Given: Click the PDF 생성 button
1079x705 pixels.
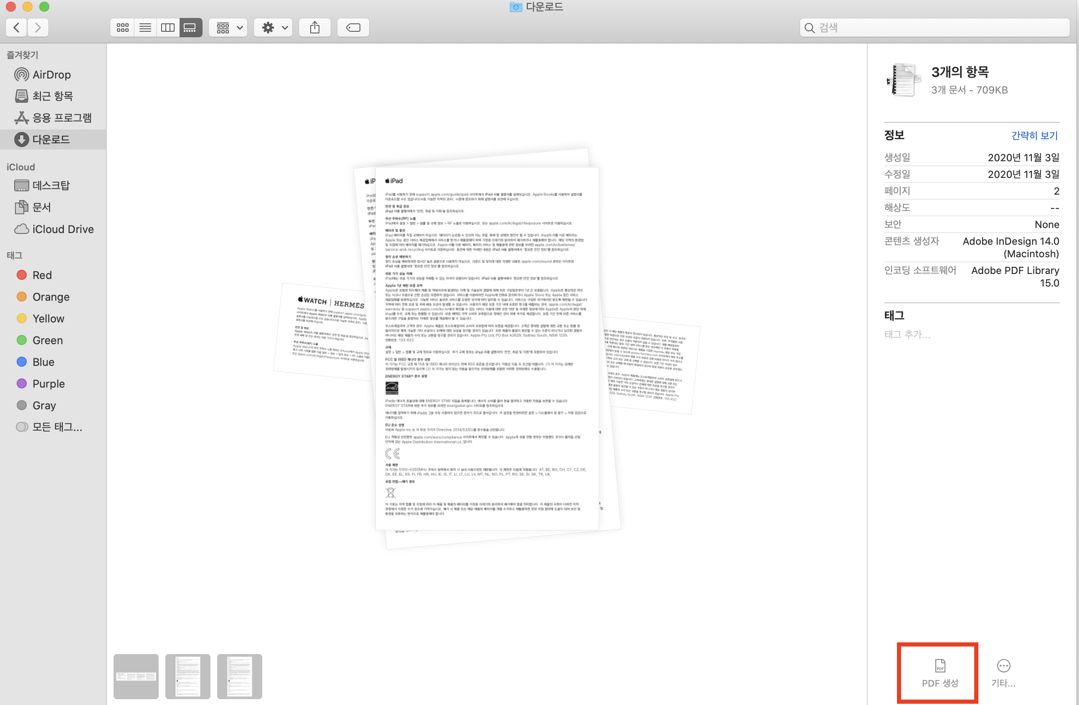Looking at the screenshot, I should pyautogui.click(x=940, y=672).
